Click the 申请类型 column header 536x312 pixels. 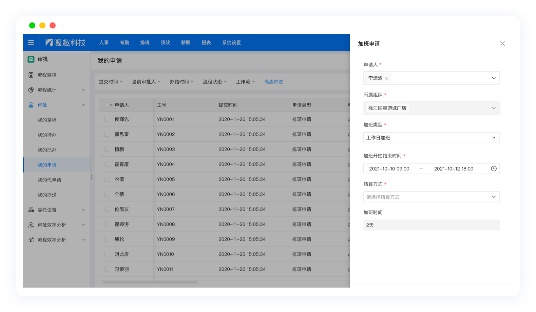(302, 105)
